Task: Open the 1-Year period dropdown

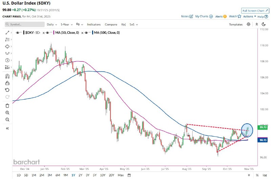Action: pyautogui.click(x=66, y=24)
